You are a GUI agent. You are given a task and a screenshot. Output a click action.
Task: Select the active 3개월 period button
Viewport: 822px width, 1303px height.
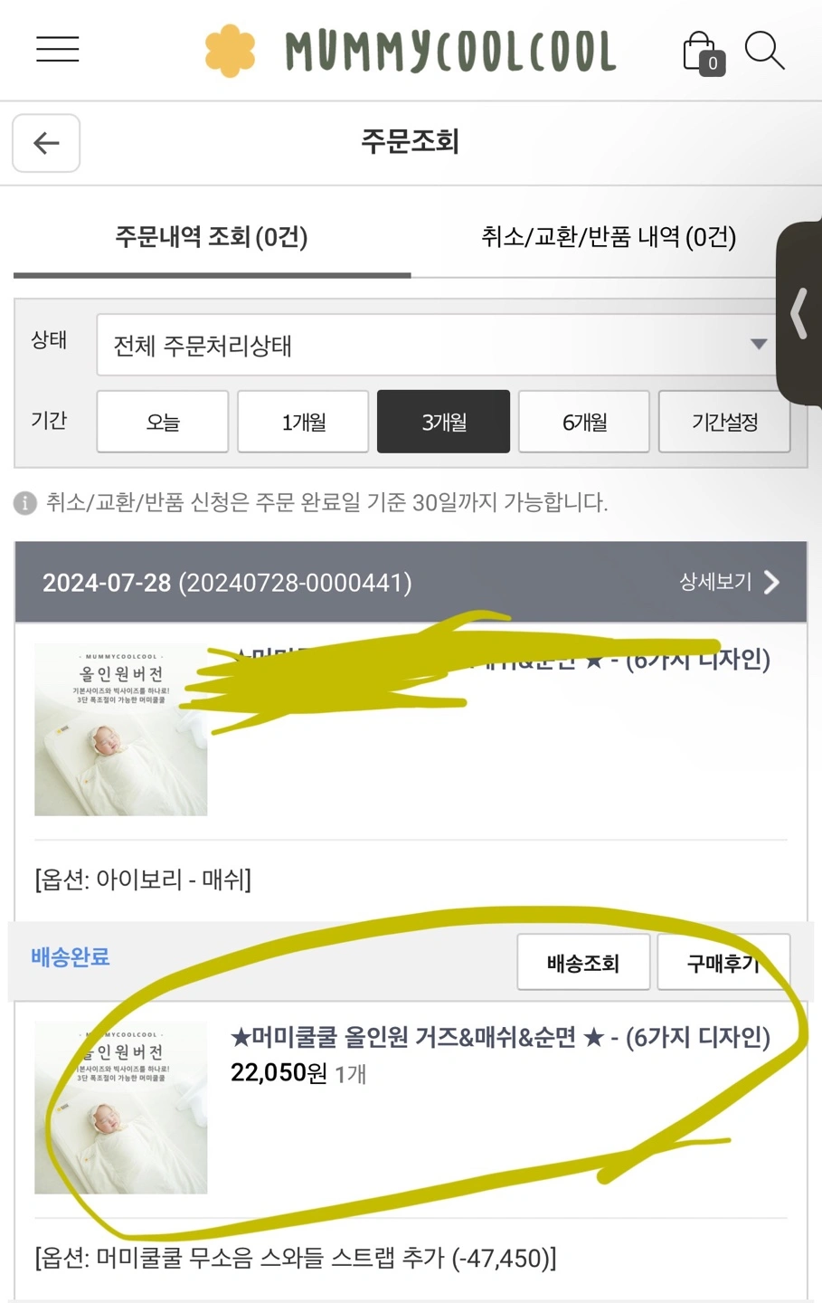[443, 422]
